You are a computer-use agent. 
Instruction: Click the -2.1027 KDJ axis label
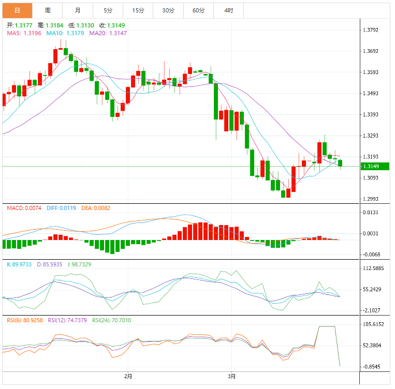click(371, 310)
